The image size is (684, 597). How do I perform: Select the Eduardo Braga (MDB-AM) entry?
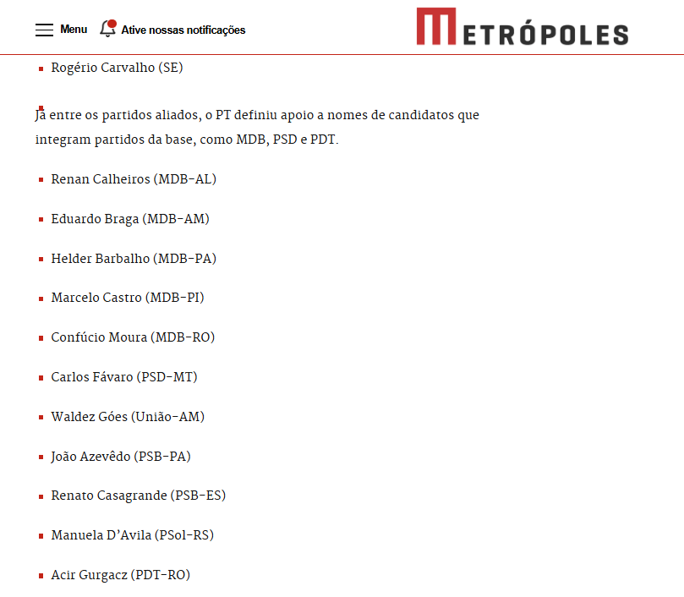(x=129, y=219)
